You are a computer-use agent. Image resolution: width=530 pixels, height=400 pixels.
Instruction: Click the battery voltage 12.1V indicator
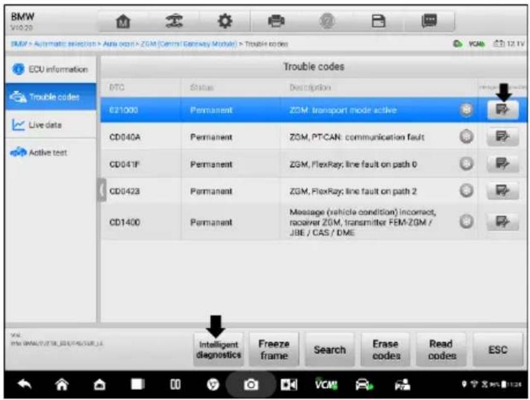point(509,44)
